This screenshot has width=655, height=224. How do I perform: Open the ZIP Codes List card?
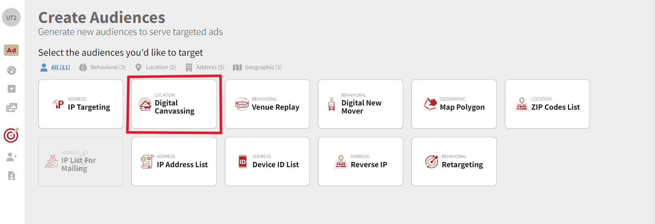click(x=547, y=104)
